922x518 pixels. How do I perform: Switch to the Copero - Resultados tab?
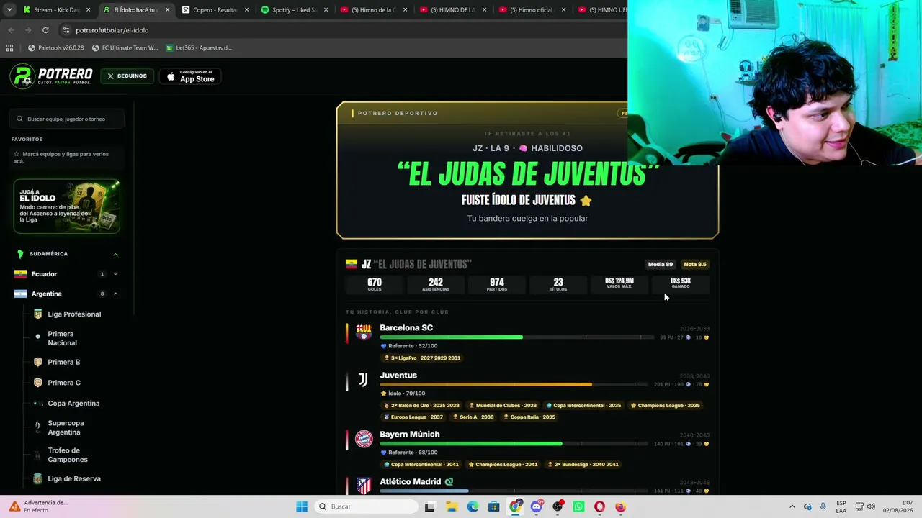coord(214,10)
